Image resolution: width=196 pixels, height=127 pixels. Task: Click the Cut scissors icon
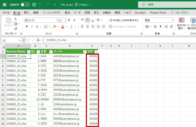coord(16,19)
